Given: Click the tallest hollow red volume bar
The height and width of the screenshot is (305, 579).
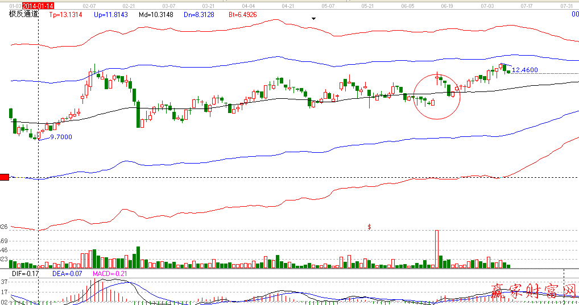Looking at the screenshot, I should click(x=437, y=248).
